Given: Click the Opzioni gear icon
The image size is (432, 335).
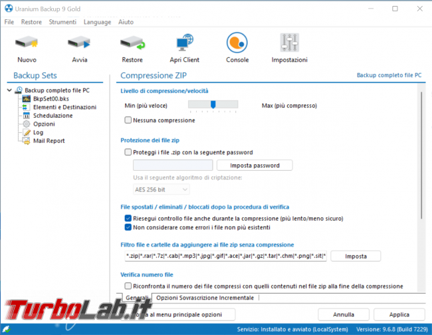Looking at the screenshot, I should (27, 124).
